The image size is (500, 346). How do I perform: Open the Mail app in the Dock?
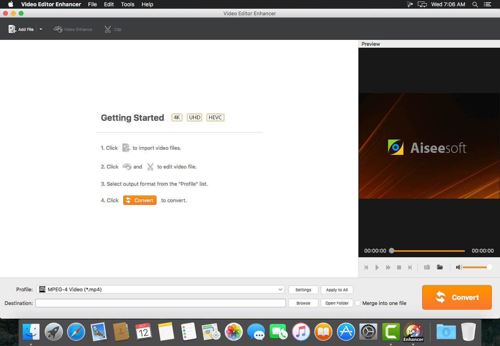(x=99, y=332)
